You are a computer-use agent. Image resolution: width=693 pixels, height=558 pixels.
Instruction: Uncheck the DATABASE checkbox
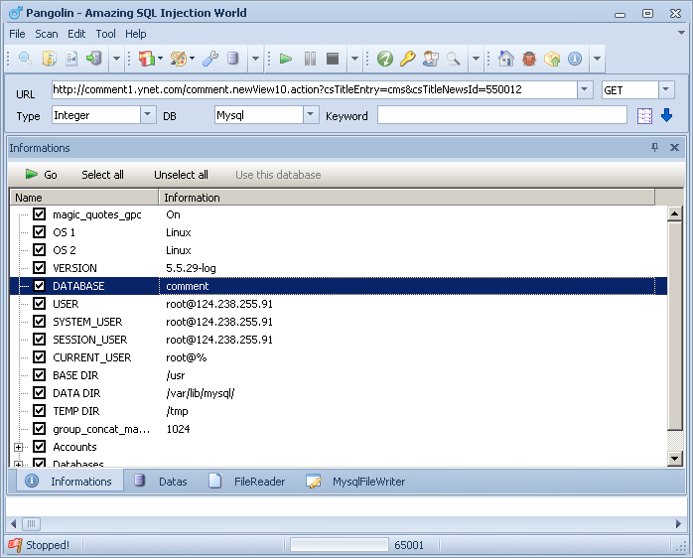point(40,286)
